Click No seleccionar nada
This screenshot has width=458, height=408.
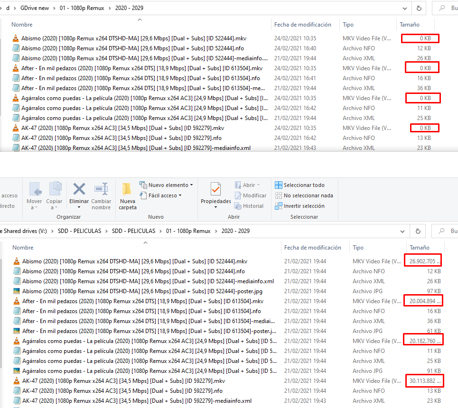coord(304,195)
